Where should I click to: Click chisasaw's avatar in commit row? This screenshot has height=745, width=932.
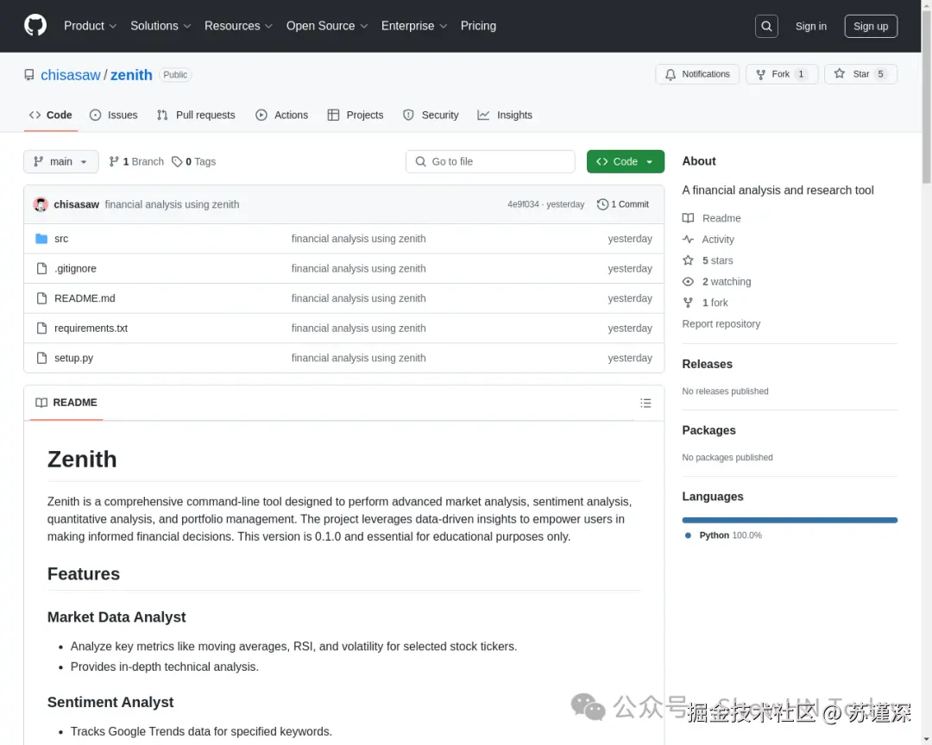41,204
